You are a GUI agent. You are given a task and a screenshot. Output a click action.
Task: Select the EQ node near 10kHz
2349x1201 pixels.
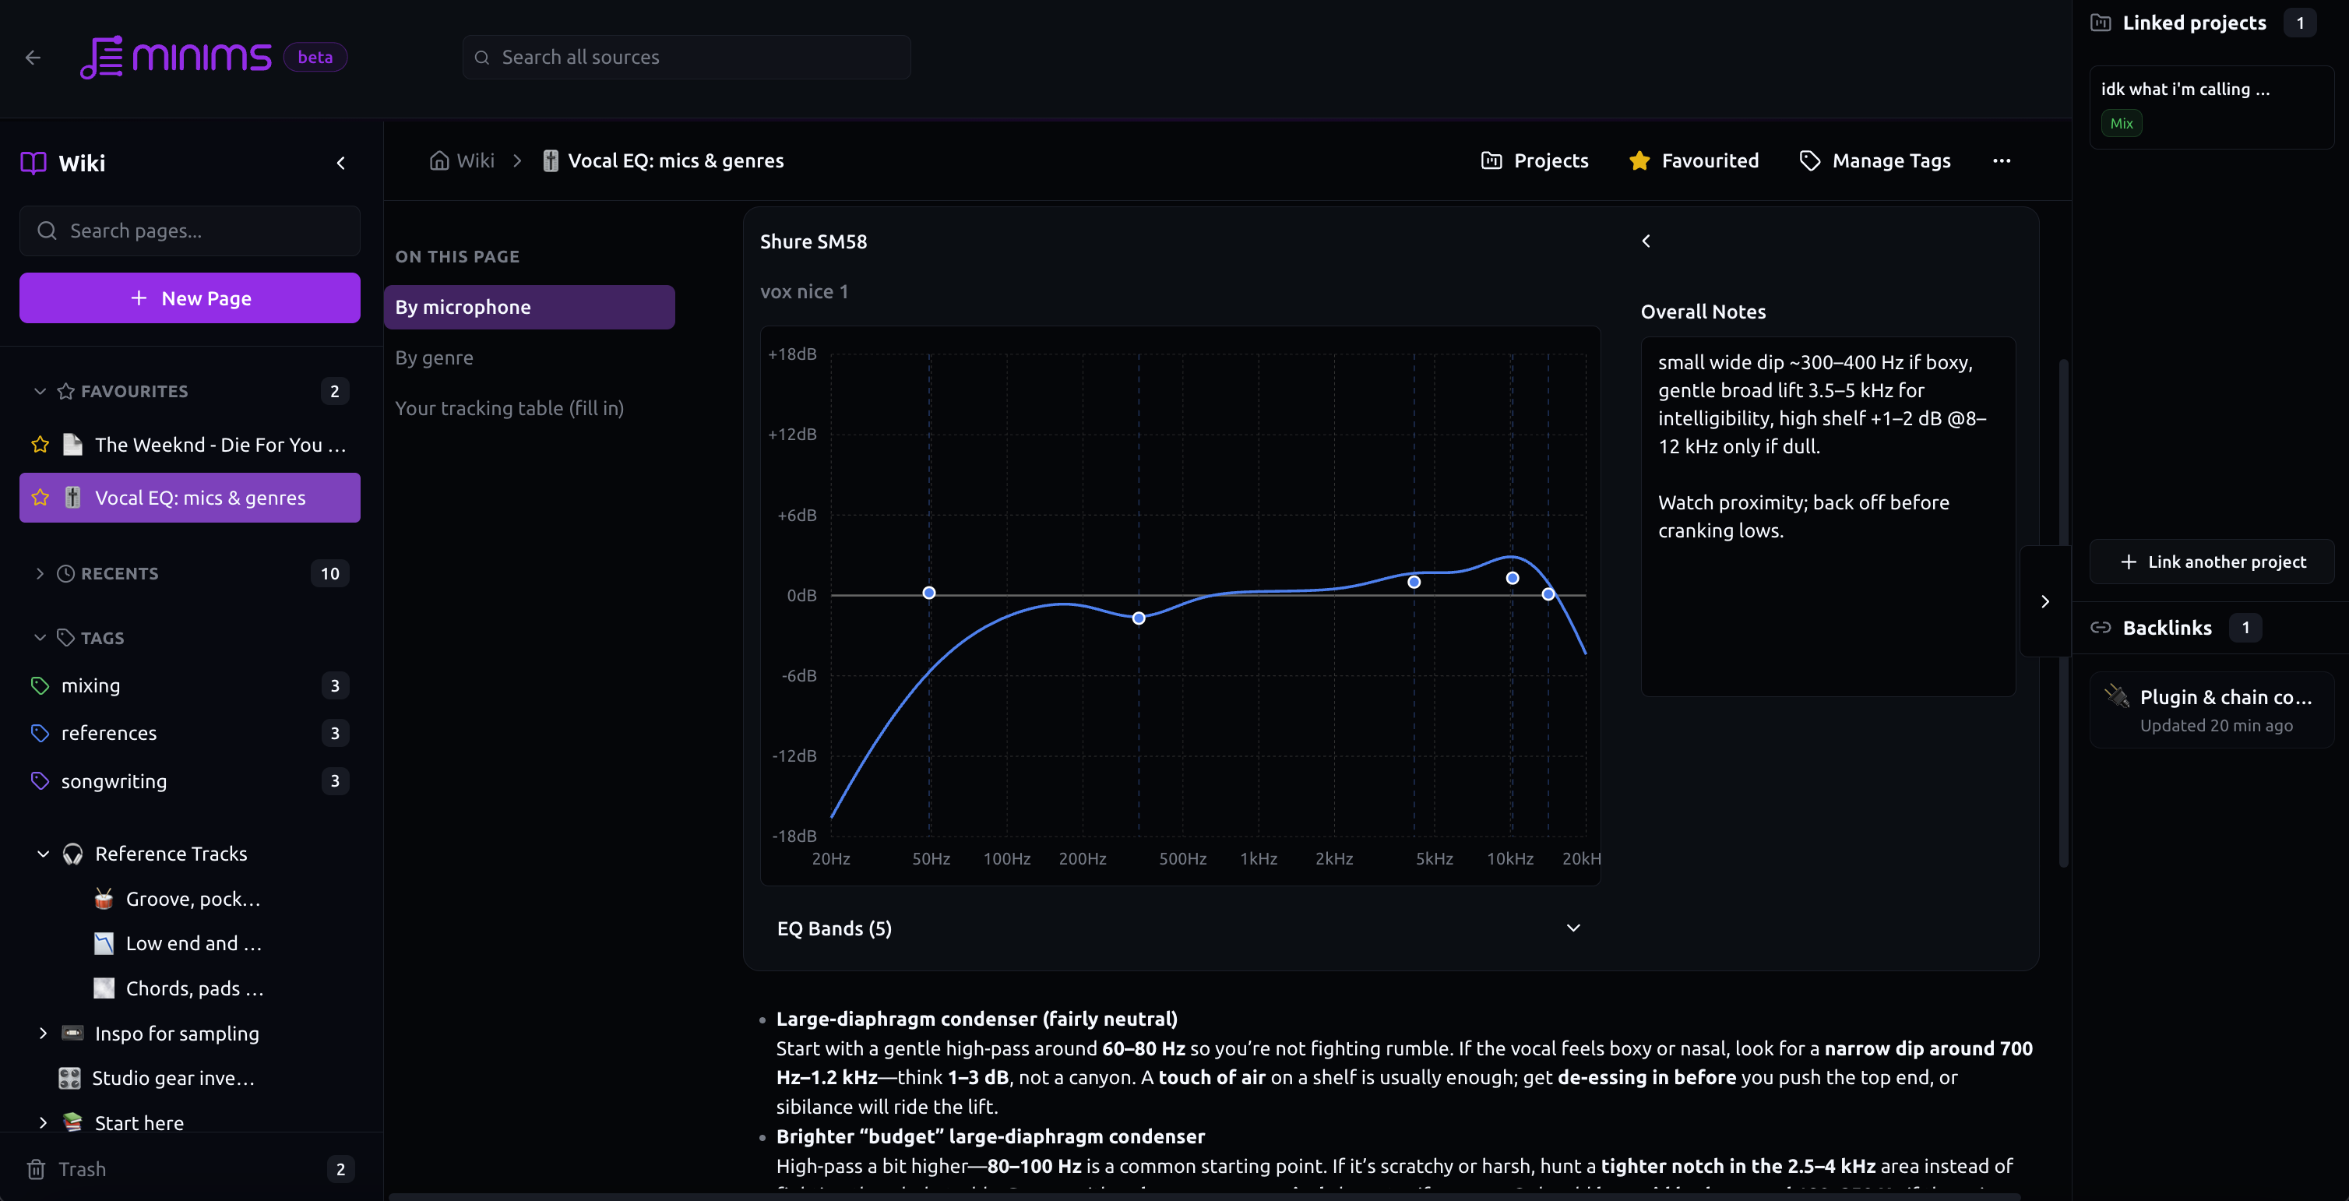tap(1513, 578)
